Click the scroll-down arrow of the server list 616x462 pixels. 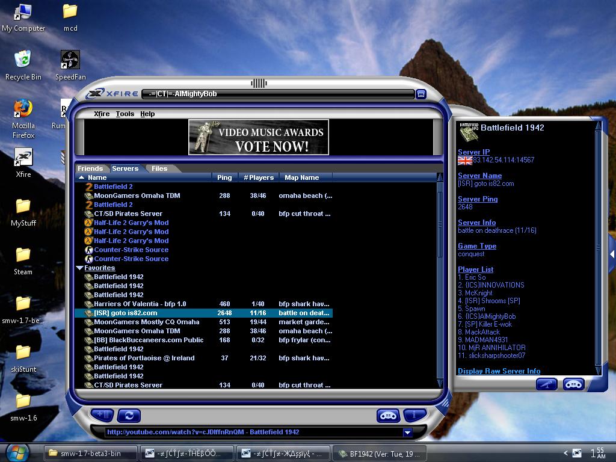click(440, 383)
